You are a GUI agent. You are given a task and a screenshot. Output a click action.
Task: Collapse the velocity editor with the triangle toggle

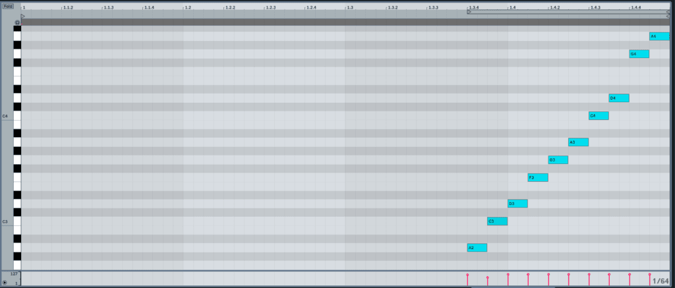coord(5,283)
